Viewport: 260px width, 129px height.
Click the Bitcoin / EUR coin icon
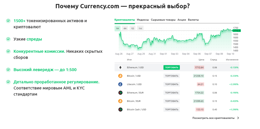[120, 101]
